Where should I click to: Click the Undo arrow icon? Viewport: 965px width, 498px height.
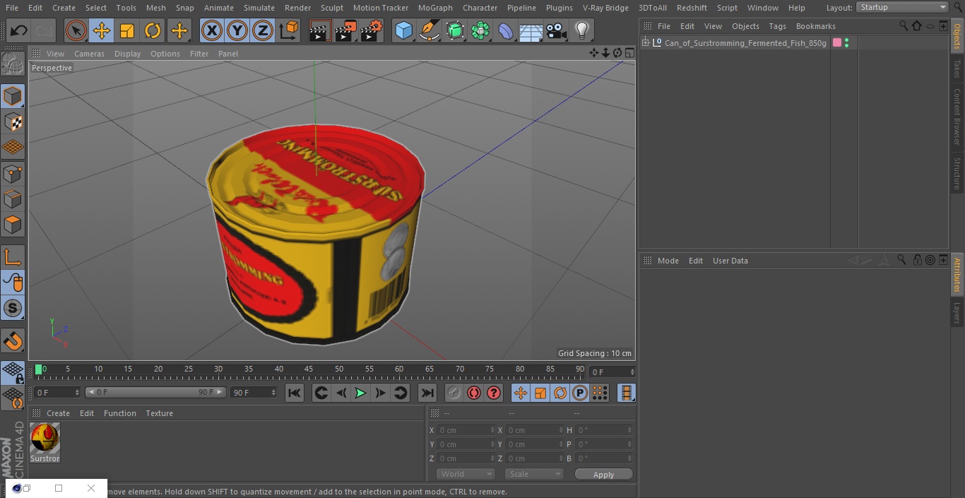[19, 30]
